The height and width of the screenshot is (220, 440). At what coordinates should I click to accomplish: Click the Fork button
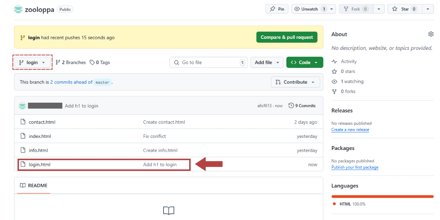click(356, 9)
